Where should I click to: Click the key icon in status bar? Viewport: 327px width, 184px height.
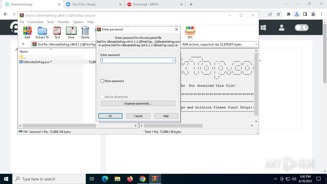pos(26,132)
